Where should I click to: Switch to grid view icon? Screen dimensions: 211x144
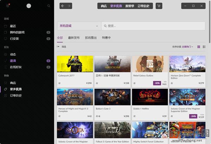click(199, 47)
